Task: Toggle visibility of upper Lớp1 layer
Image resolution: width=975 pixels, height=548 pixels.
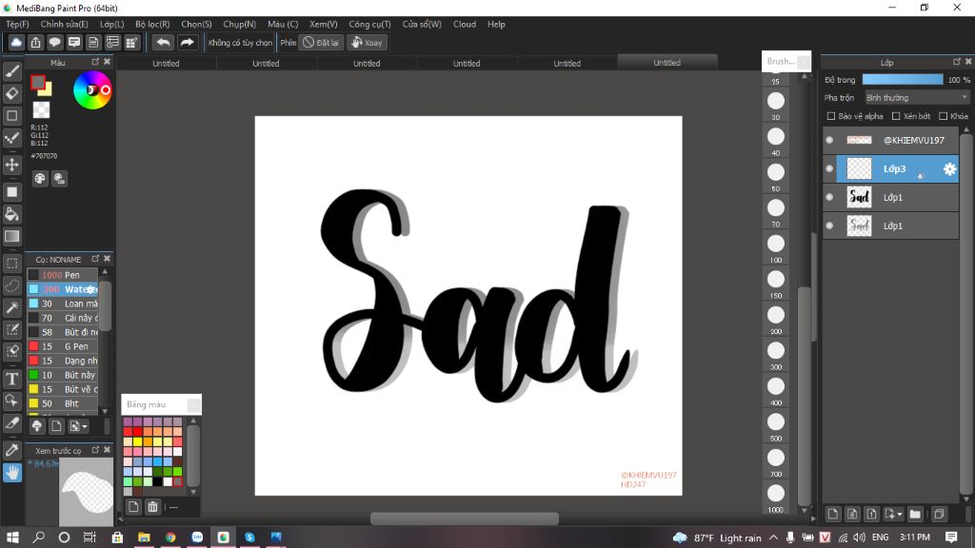Action: point(829,198)
